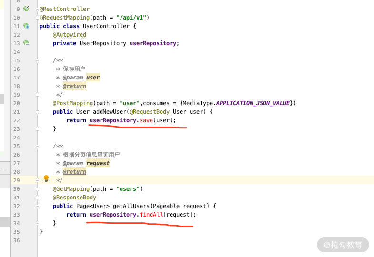The width and height of the screenshot is (374, 257).
Task: Click the getAllUsers method name
Action: 131,206
